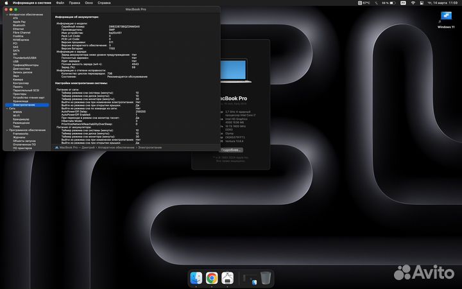Open the Trash in the Dock
Viewport: 462px width, 289px height.
tap(266, 278)
